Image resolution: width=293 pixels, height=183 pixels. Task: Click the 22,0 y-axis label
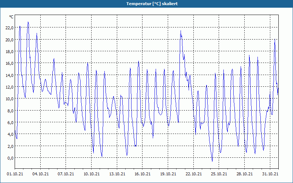[x=10, y=28]
